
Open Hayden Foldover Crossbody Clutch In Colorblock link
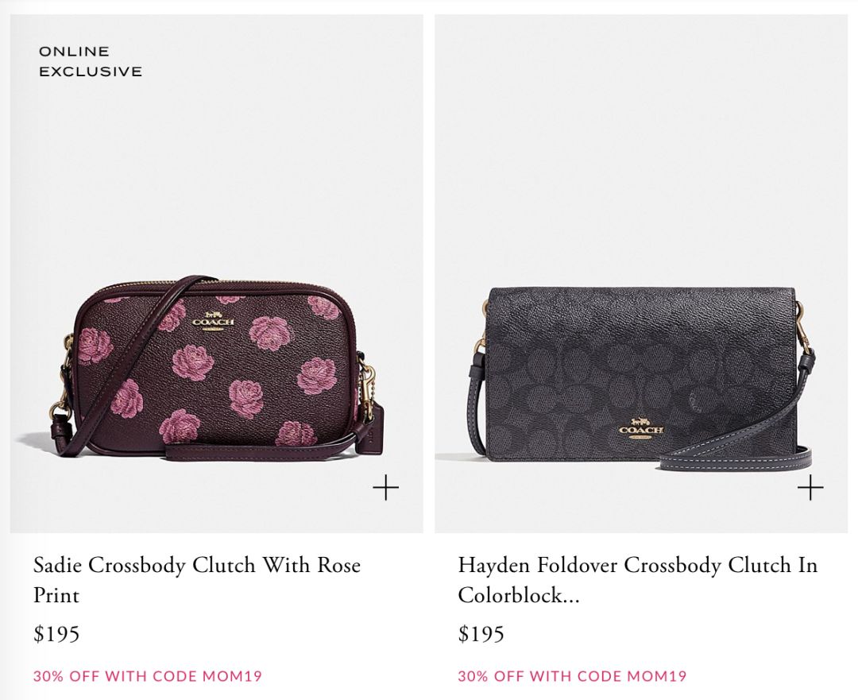[638, 579]
